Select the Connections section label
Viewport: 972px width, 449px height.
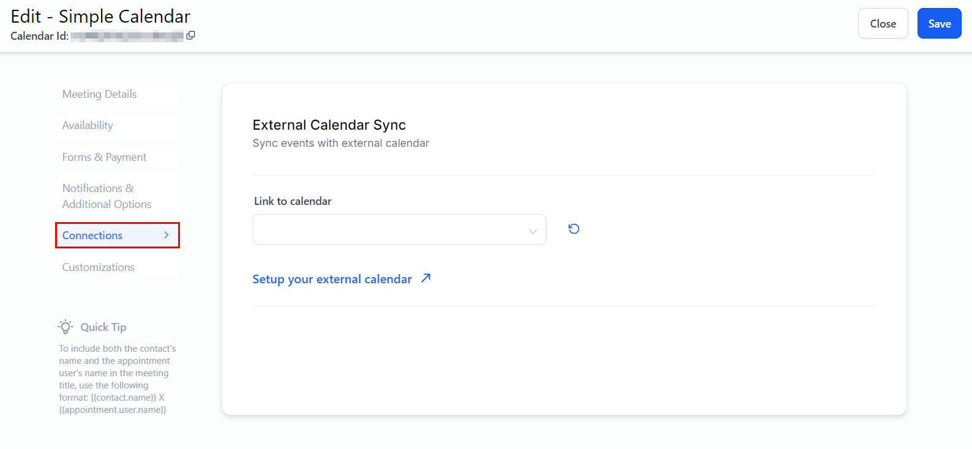point(92,236)
